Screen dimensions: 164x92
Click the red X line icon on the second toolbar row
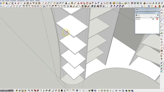[14, 6]
